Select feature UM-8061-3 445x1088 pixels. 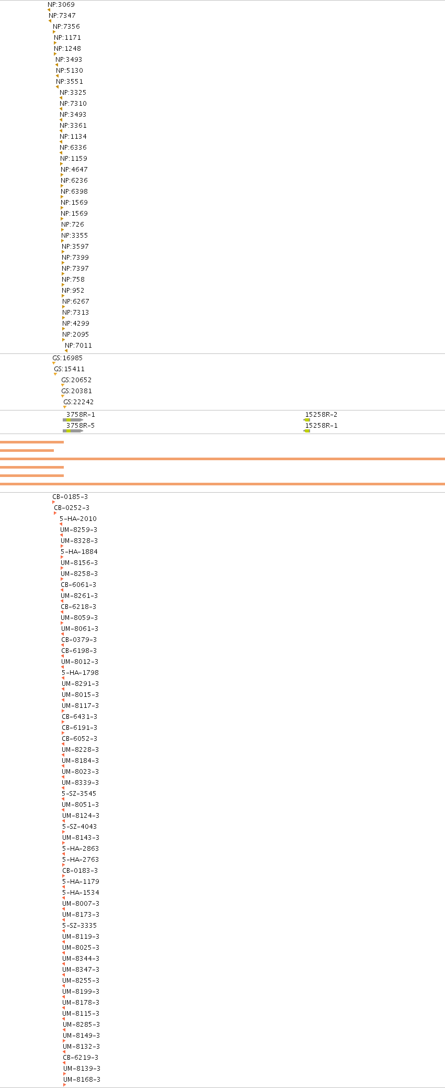(x=79, y=629)
